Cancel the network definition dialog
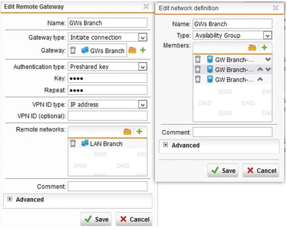This screenshot has height=230, width=287. tap(261, 170)
